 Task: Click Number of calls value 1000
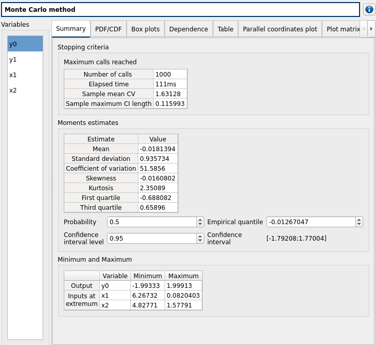[x=170, y=75]
